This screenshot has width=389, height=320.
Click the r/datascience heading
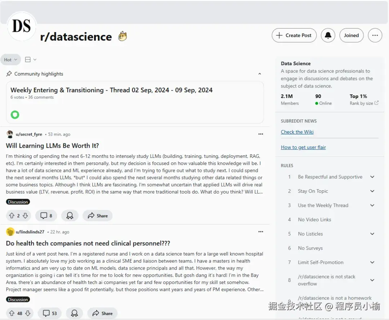(x=76, y=37)
